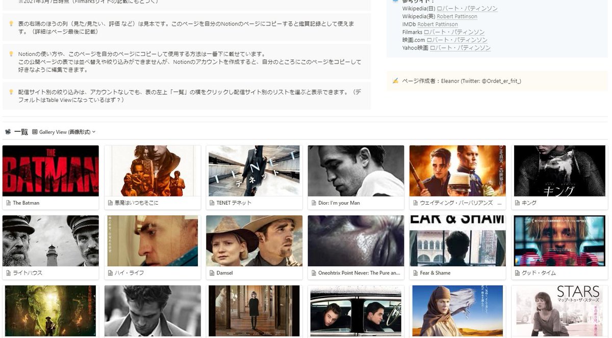Click the lightbulb icon beside 配信サイト別の絞り込み note
The width and height of the screenshot is (612, 338).
click(11, 92)
